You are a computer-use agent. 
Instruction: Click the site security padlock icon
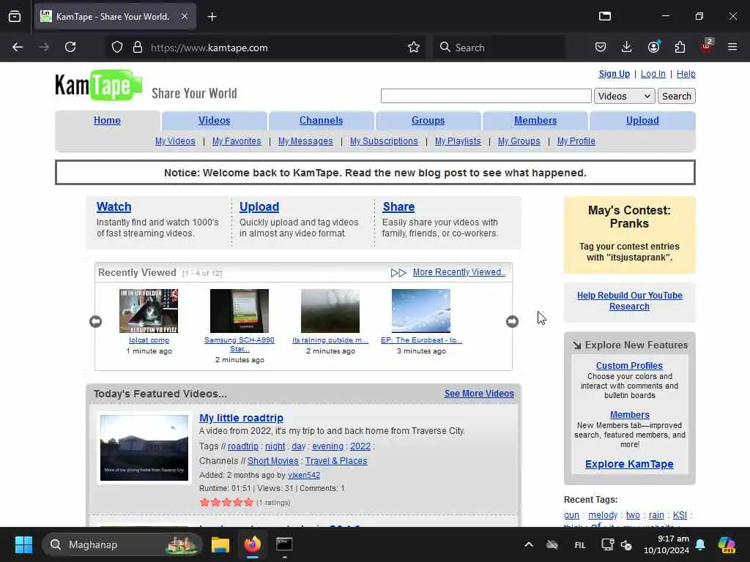138,48
